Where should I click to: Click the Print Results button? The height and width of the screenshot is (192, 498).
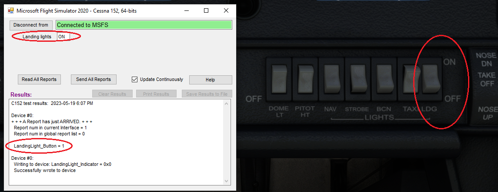(x=156, y=94)
